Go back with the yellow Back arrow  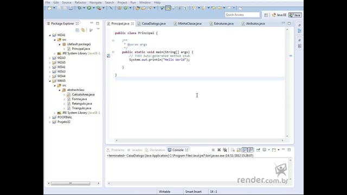coord(220,8)
